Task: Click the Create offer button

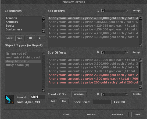Action: coord(137,94)
